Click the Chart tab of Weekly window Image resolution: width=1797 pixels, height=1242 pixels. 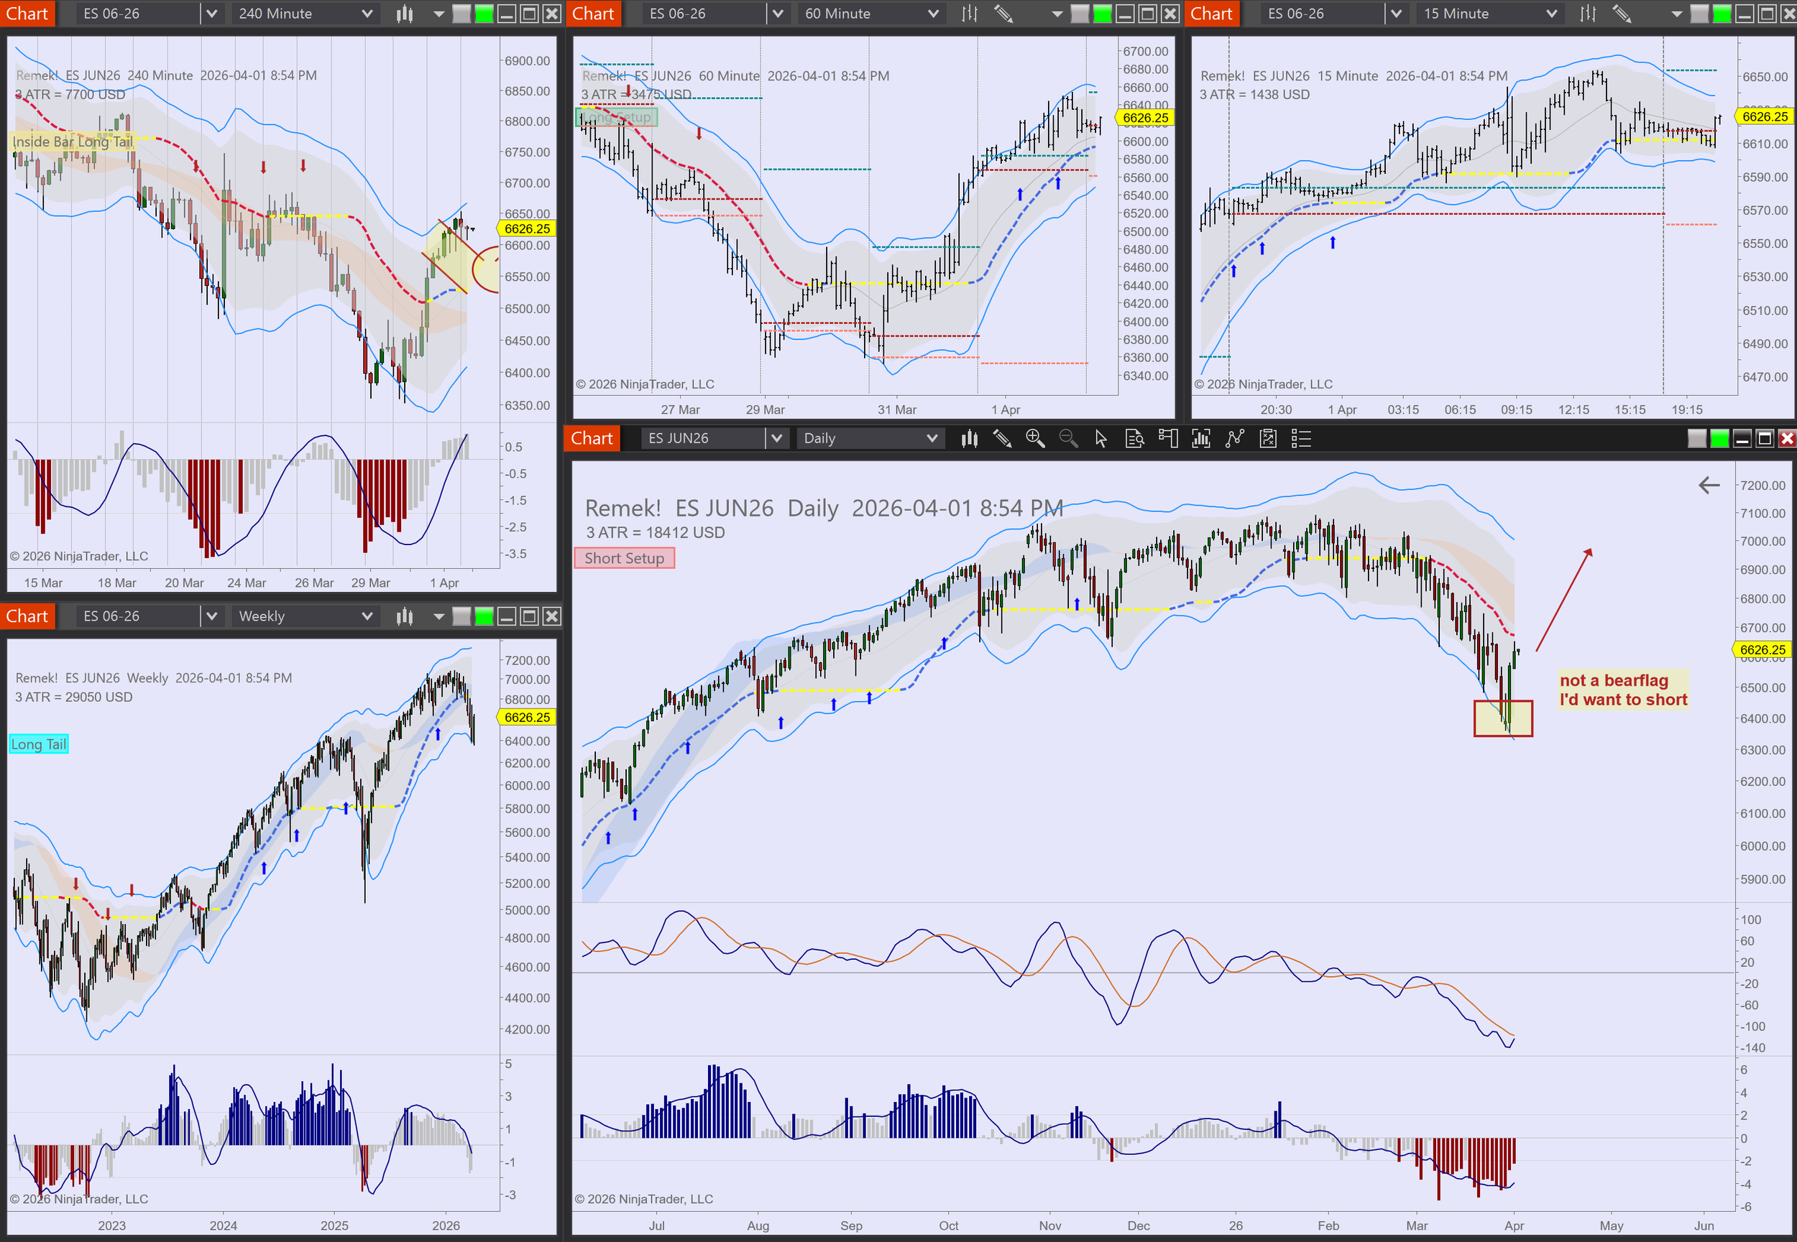[x=27, y=616]
